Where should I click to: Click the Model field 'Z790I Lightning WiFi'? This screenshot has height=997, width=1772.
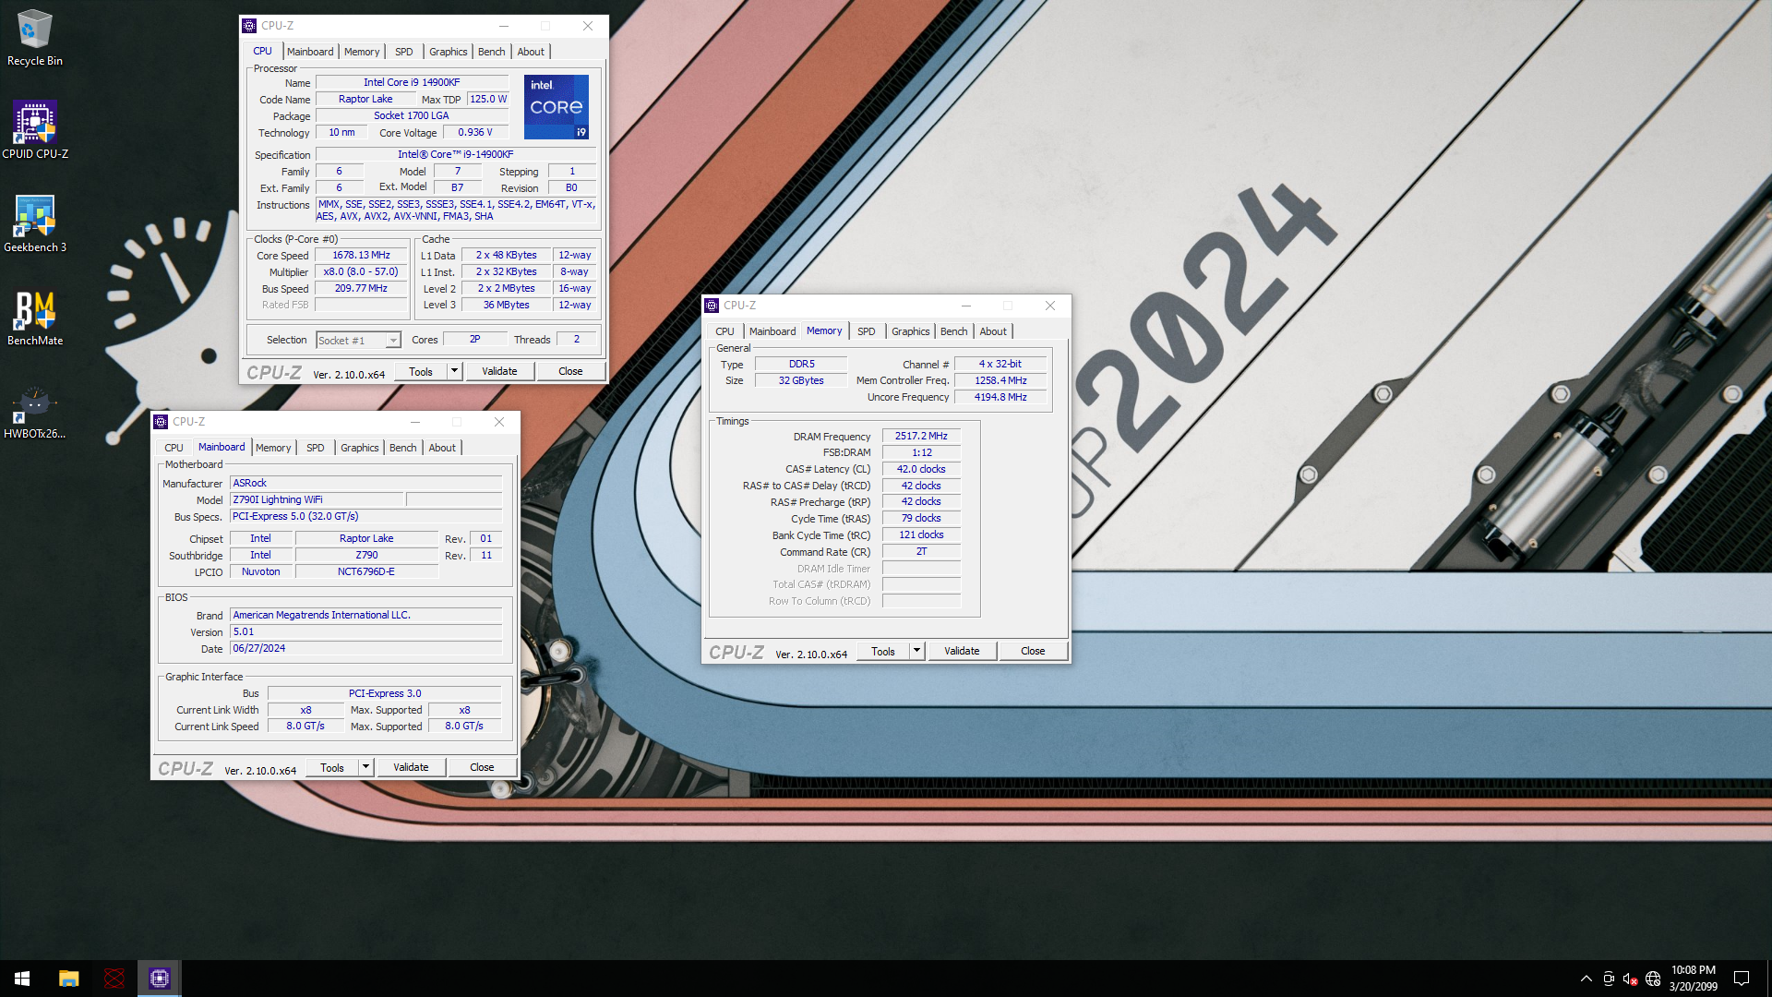pos(317,499)
